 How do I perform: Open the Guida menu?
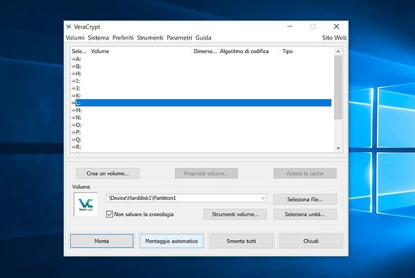click(203, 37)
